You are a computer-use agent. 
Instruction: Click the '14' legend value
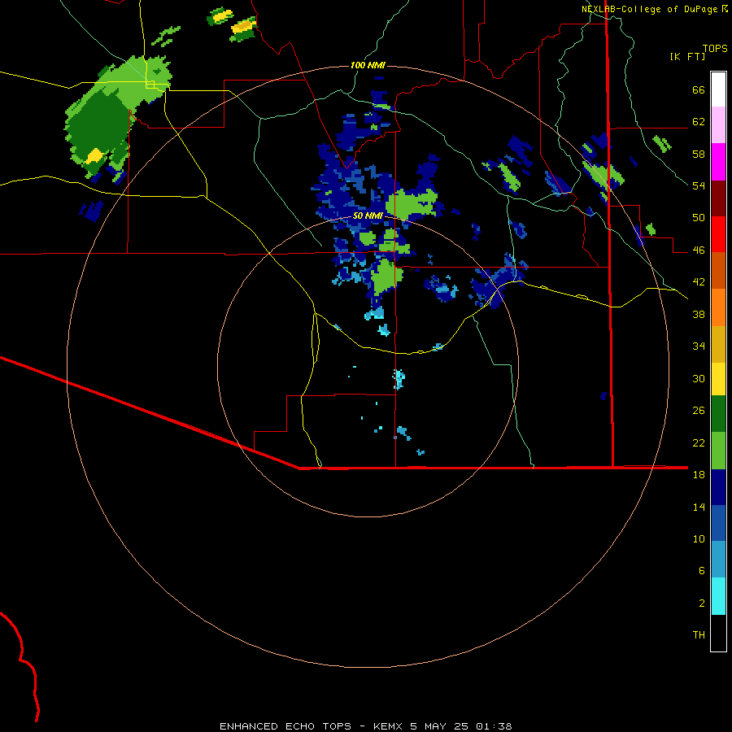pos(699,507)
